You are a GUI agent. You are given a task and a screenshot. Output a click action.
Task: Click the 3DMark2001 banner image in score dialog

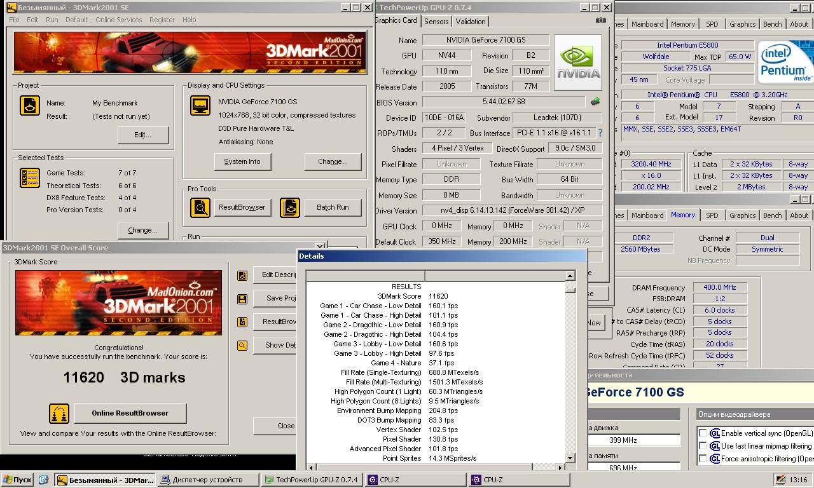[118, 302]
